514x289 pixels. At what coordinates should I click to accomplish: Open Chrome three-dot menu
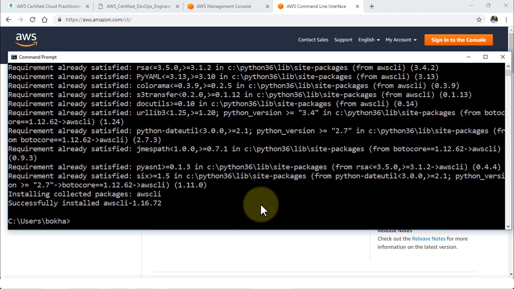(x=506, y=20)
